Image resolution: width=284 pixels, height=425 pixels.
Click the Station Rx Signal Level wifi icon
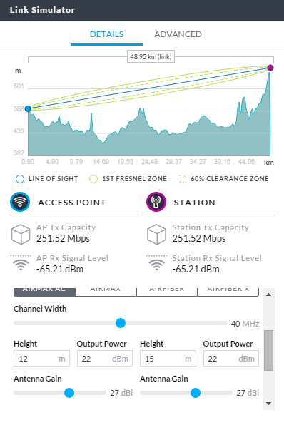tap(156, 263)
